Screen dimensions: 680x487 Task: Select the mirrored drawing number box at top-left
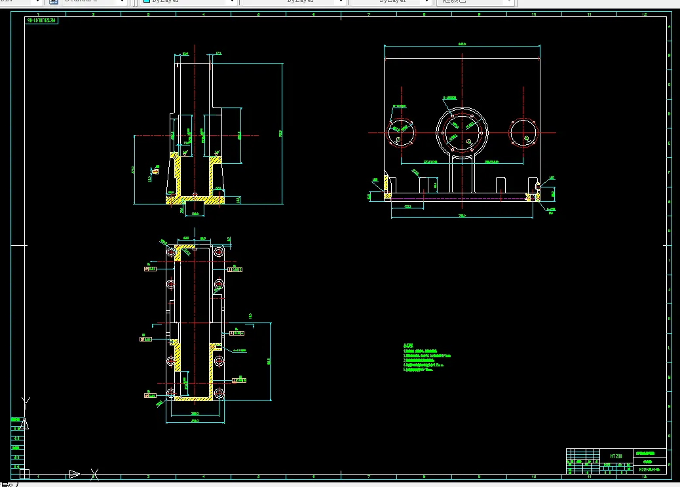click(x=41, y=20)
